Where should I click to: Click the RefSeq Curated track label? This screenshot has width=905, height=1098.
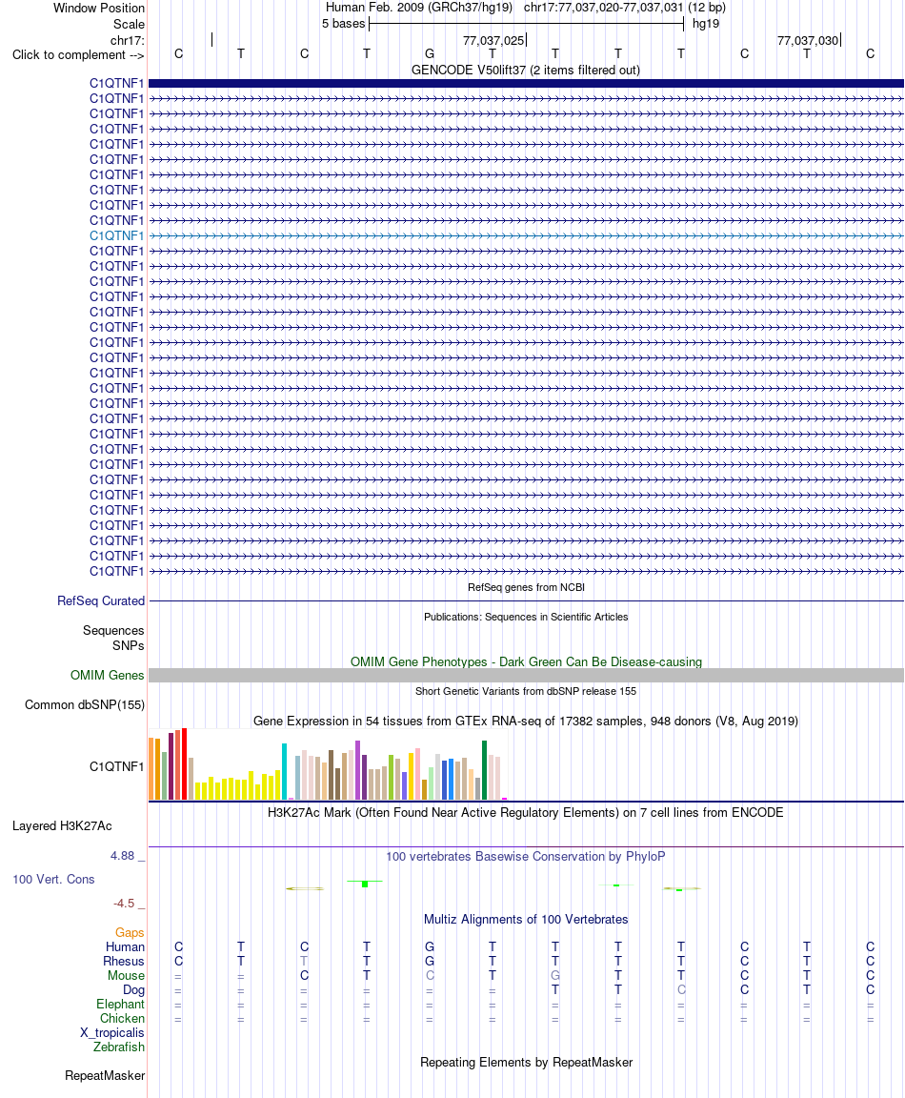coord(101,600)
